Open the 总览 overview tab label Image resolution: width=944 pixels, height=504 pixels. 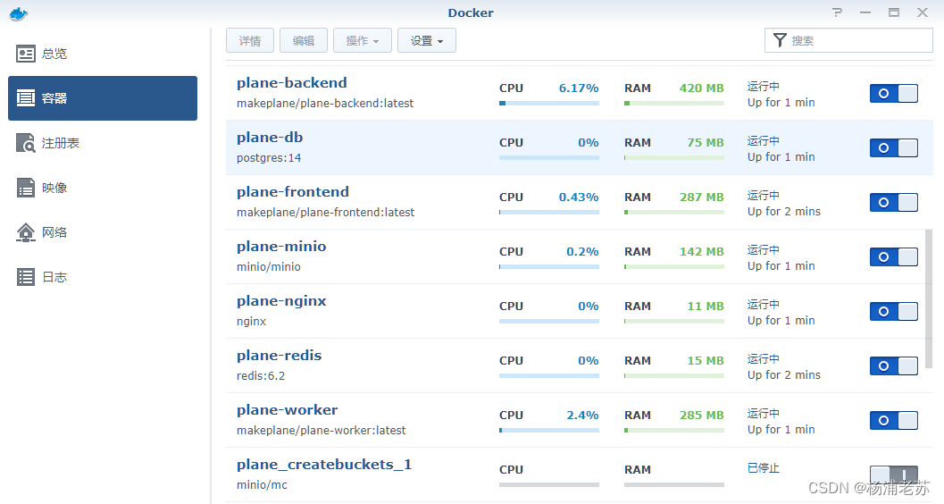[x=54, y=54]
